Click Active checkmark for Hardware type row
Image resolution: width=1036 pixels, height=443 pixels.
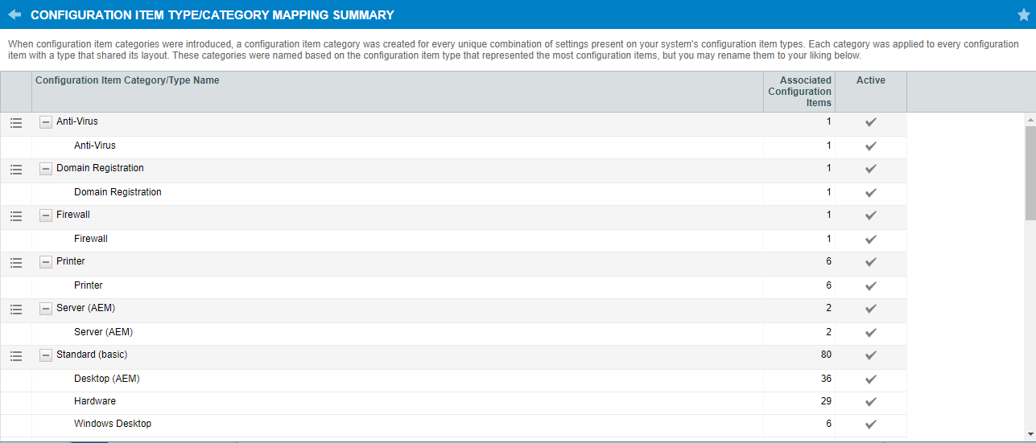870,402
